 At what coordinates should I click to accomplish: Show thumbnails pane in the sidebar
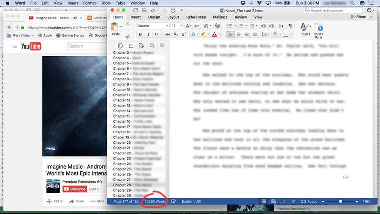click(x=120, y=46)
